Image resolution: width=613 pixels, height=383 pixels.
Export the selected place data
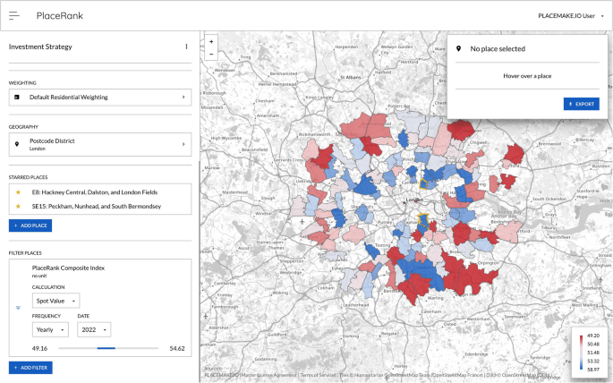click(x=581, y=104)
